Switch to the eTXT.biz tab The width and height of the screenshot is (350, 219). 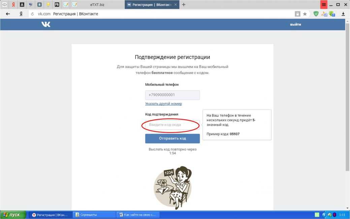97,4
